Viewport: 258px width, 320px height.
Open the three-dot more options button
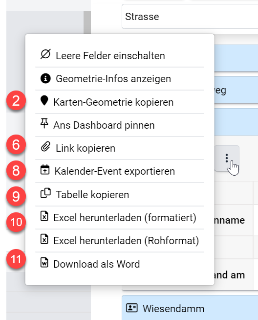(227, 158)
